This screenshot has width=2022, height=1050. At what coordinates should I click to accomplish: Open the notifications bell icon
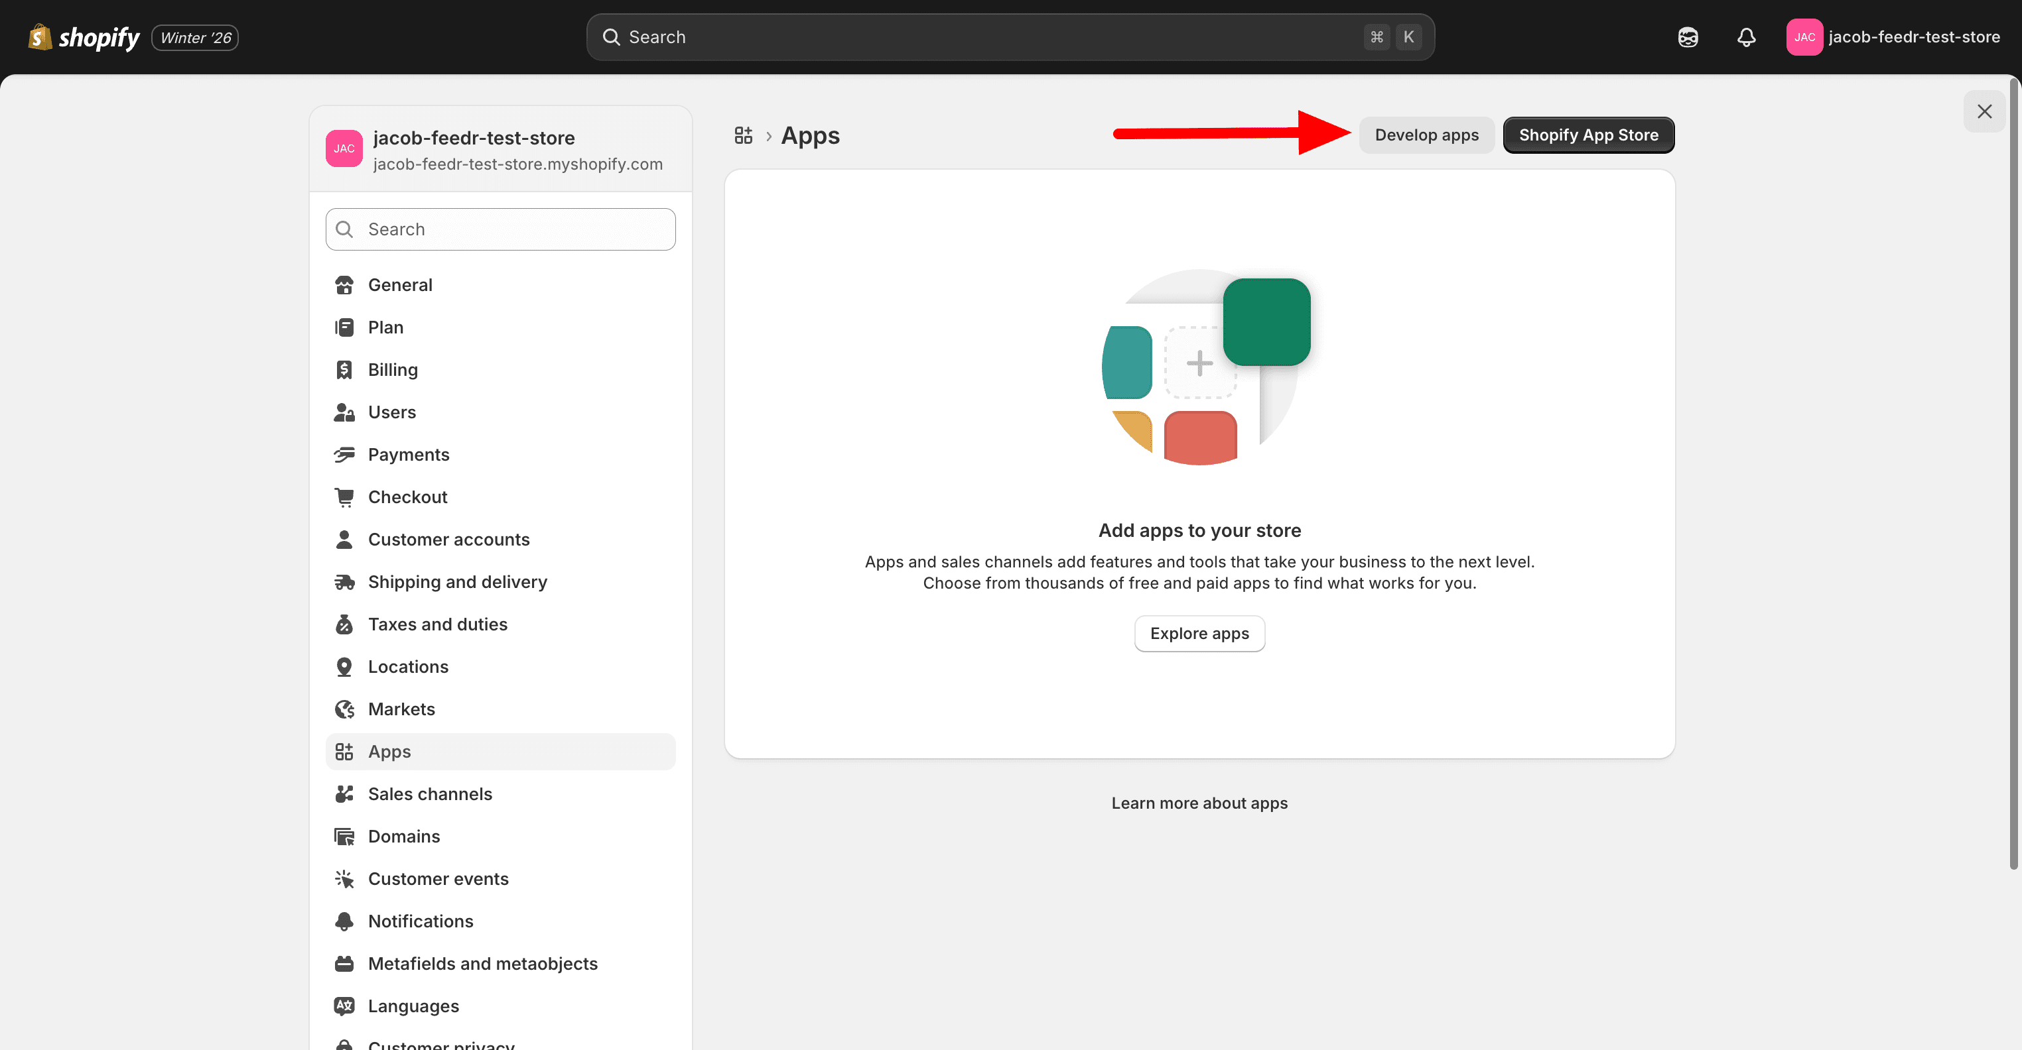[x=1746, y=37]
